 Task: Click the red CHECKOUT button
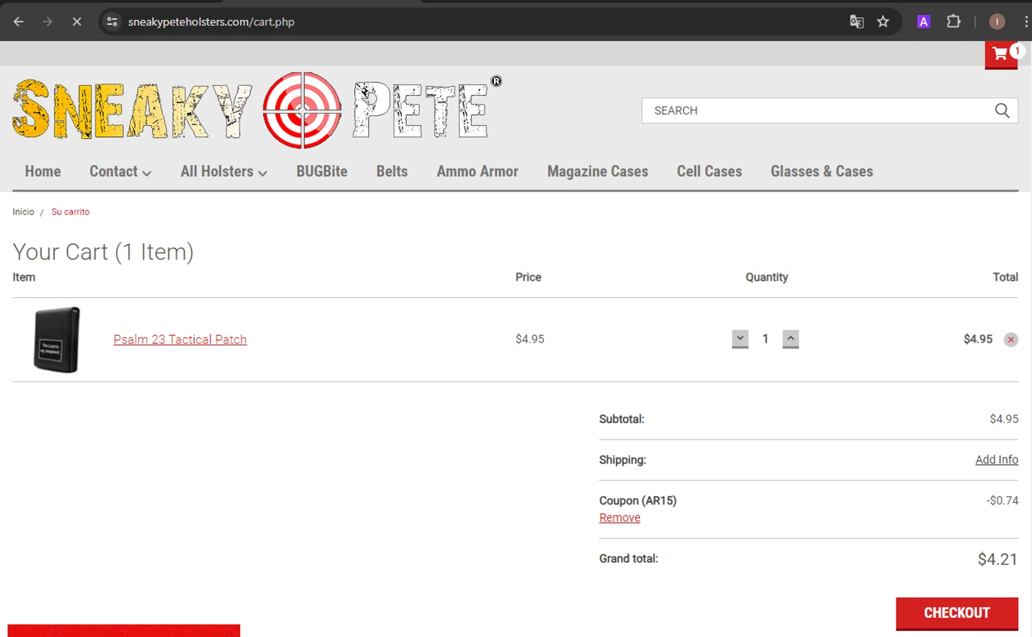click(957, 614)
